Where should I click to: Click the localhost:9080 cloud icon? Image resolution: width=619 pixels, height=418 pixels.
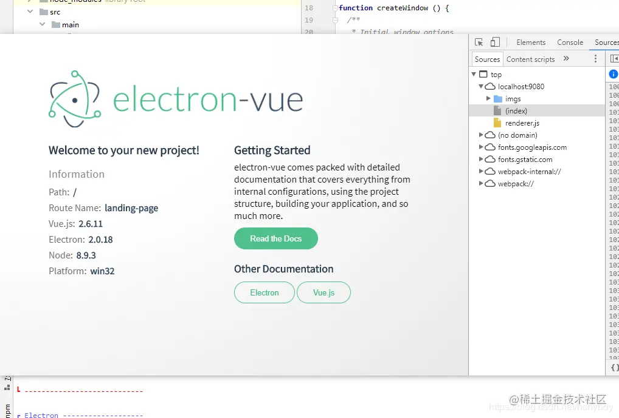tap(490, 86)
